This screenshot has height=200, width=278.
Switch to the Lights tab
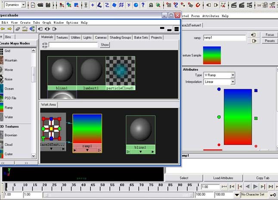point(87,37)
